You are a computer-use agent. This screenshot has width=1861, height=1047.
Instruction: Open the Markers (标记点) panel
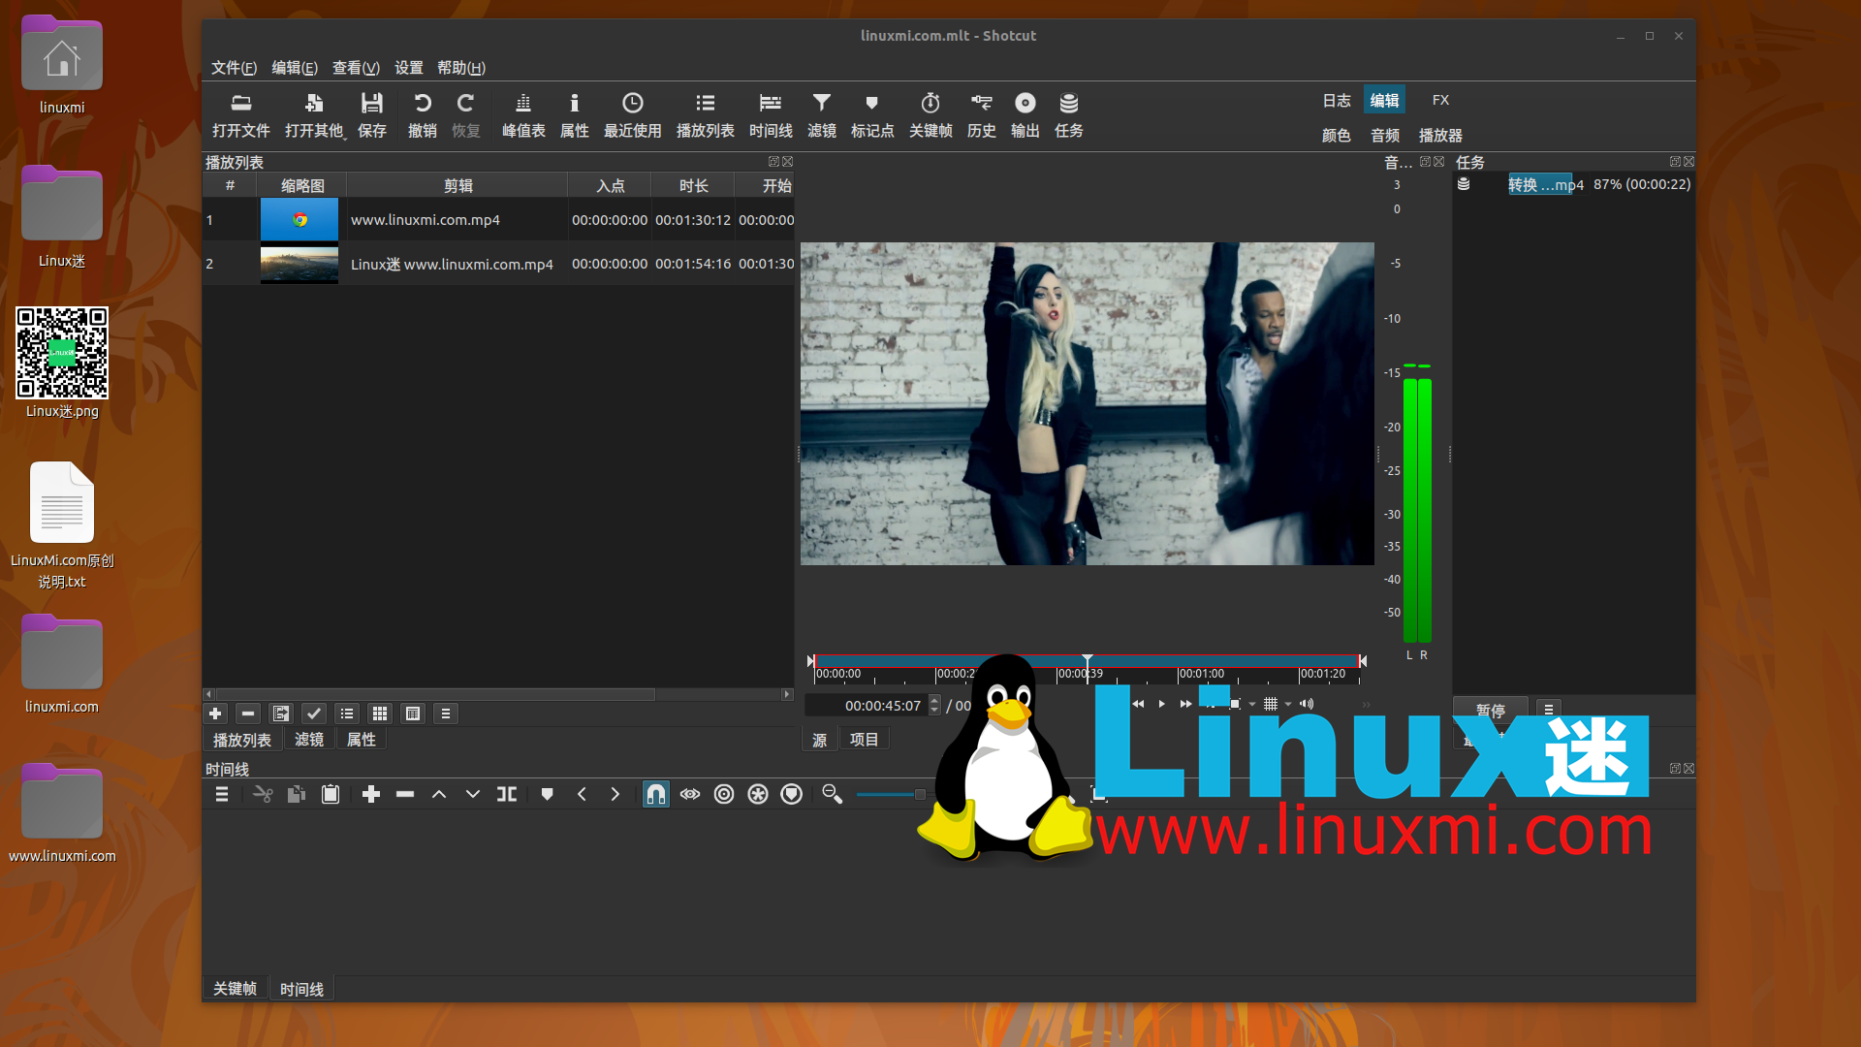click(872, 115)
